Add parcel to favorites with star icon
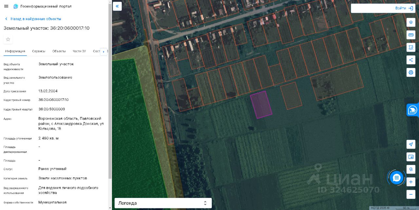 [8, 40]
